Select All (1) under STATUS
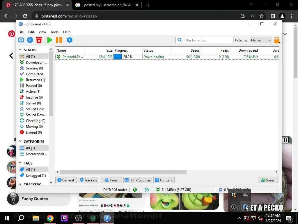 [34, 56]
